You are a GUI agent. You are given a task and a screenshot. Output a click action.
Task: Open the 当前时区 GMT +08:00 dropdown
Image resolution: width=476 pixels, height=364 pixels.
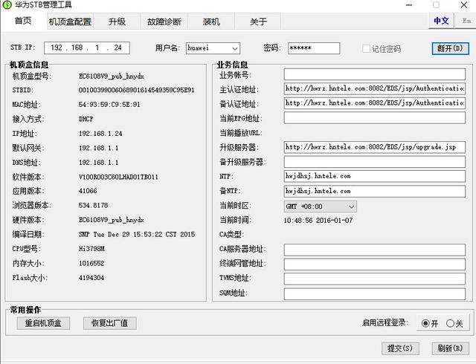[321, 207]
